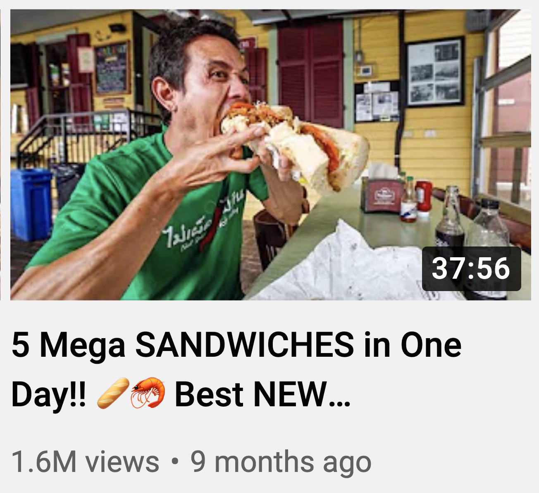Click the word SANDWICHES in the title
Image resolution: width=539 pixels, height=493 pixels.
[x=245, y=345]
